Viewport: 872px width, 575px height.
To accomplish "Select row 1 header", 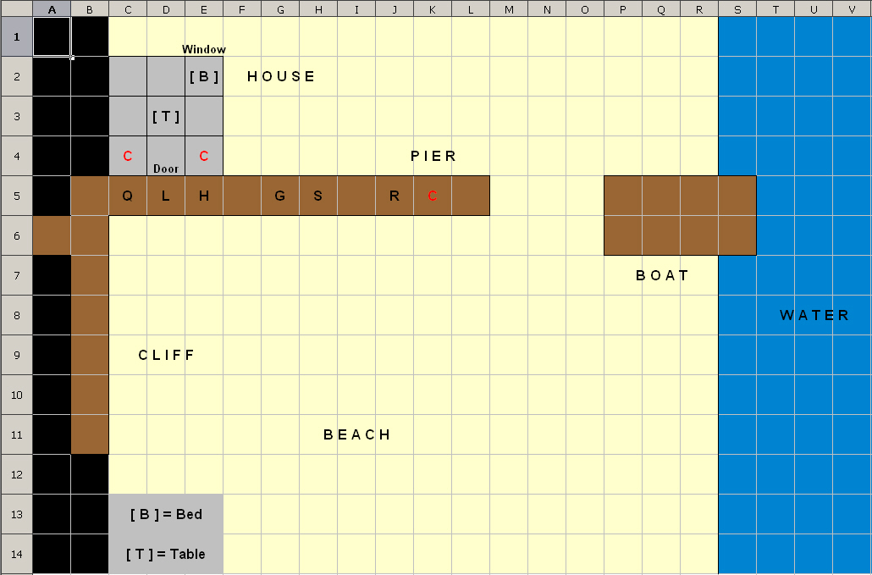I will 16,36.
